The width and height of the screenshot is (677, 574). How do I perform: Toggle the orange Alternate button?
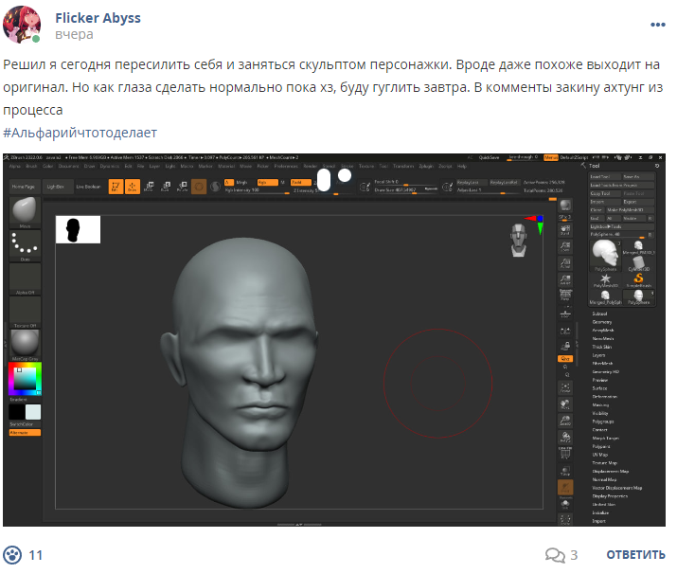click(25, 432)
